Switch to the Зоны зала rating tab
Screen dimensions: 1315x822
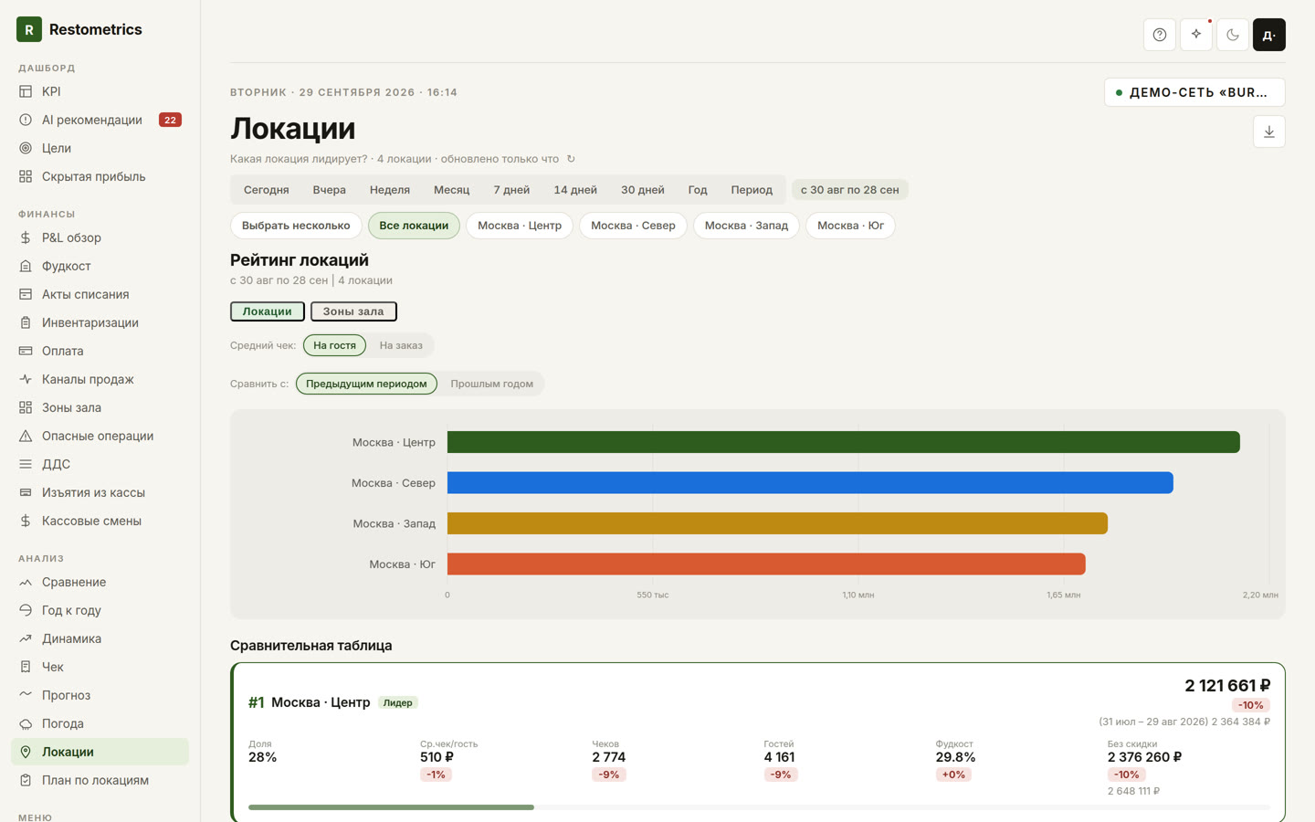[353, 311]
